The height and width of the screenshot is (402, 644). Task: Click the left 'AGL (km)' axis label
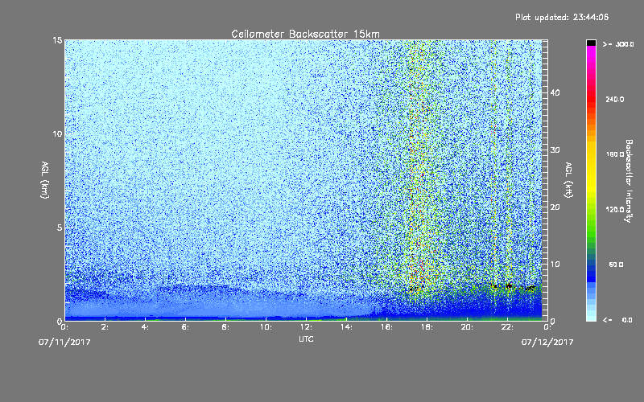(x=45, y=180)
